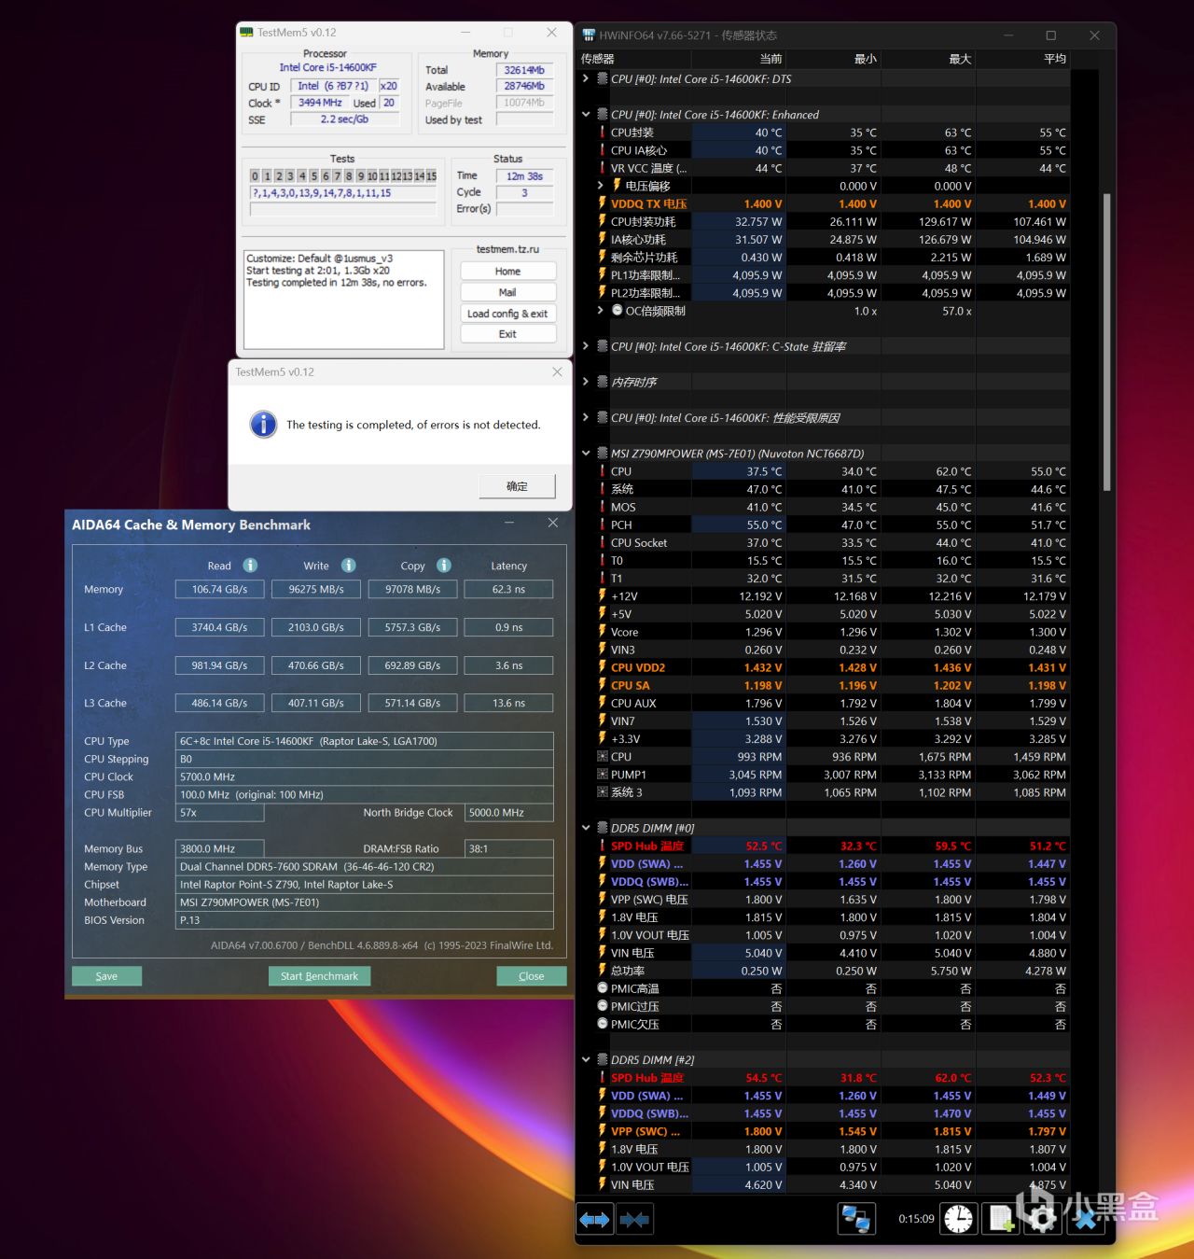Select the CPU VDD2 sensor row

[832, 667]
